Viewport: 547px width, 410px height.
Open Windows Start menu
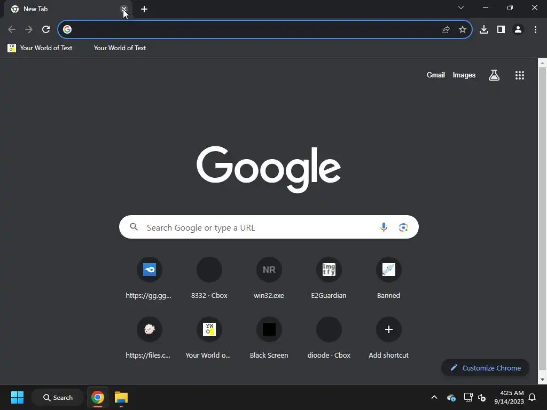(x=17, y=397)
